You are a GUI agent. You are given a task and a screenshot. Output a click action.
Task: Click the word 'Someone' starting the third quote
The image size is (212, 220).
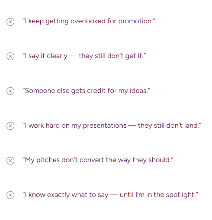[40, 91]
